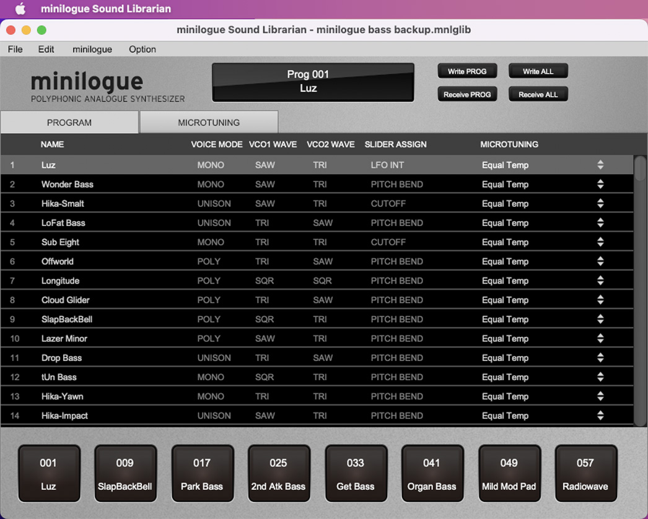Click the Receive ALL button
648x519 pixels.
[x=538, y=94]
